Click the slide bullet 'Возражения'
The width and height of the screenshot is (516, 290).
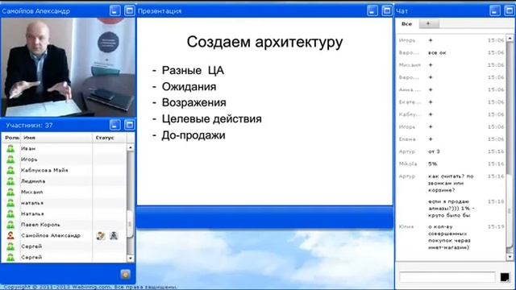coord(193,102)
